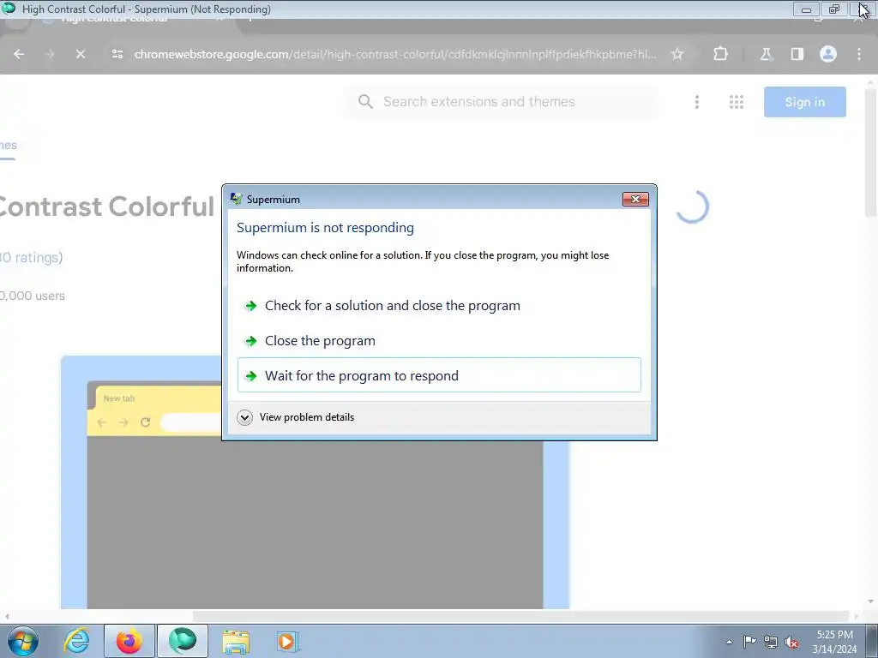The image size is (878, 658).
Task: Click the browser back arrow
Action: (19, 54)
